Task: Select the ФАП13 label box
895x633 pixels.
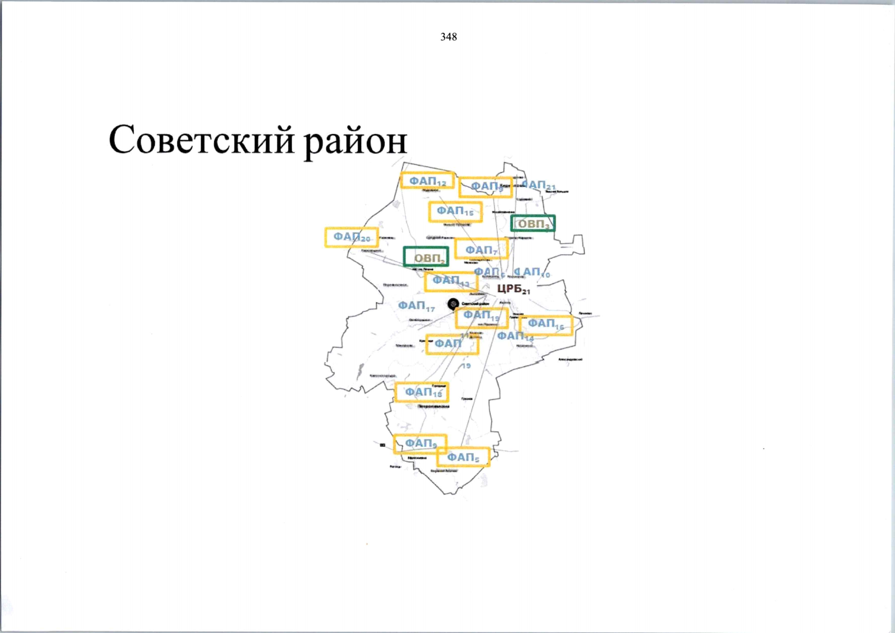Action: tap(451, 282)
